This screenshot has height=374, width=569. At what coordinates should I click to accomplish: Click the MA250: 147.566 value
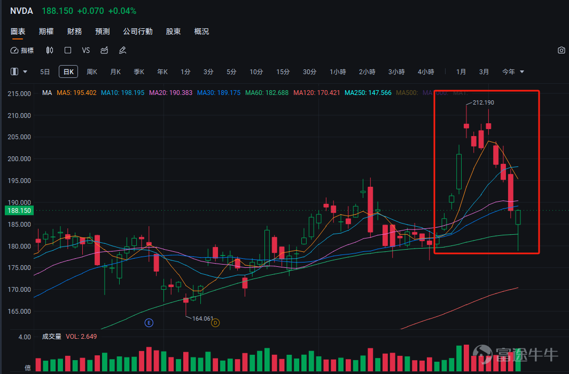368,93
